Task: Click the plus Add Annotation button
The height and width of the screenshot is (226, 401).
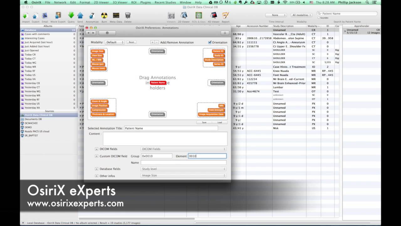Action: point(153,42)
